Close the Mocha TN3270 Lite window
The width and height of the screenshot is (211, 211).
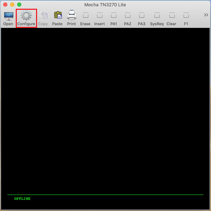pos(5,5)
